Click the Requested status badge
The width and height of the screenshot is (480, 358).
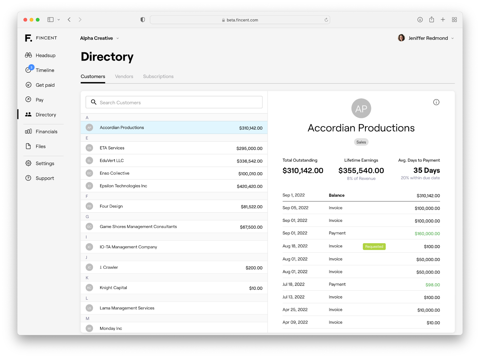374,246
